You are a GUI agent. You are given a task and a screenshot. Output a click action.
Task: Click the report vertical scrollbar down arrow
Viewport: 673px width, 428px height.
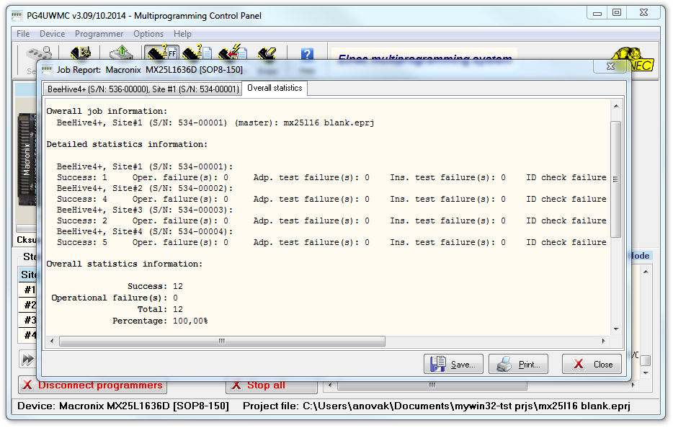pyautogui.click(x=616, y=329)
